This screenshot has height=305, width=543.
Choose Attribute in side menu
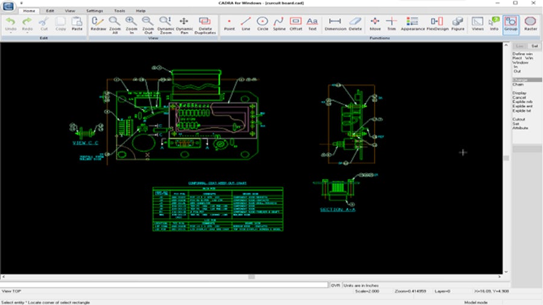520,128
